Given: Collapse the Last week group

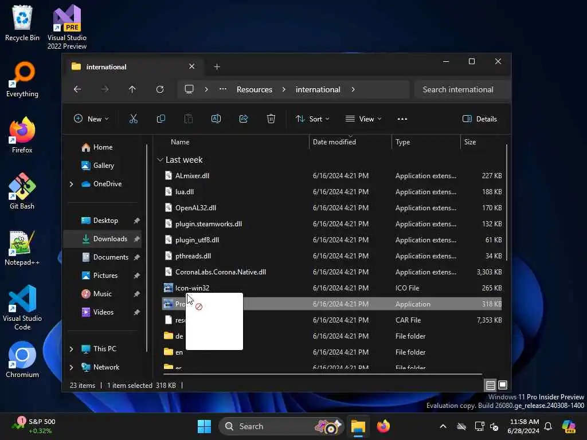Looking at the screenshot, I should tap(160, 160).
